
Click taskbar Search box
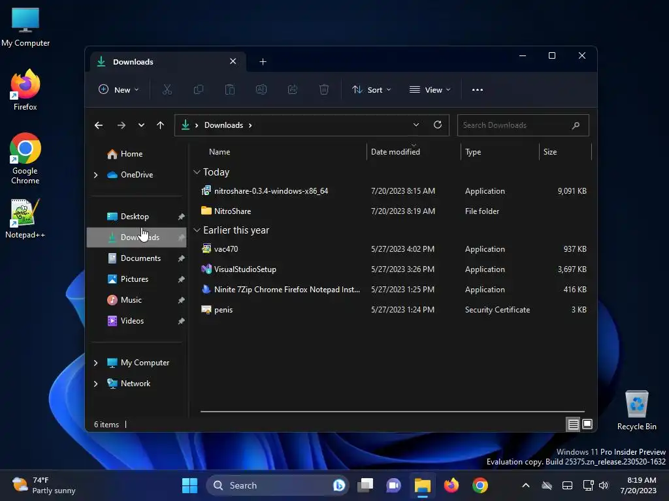tap(277, 485)
